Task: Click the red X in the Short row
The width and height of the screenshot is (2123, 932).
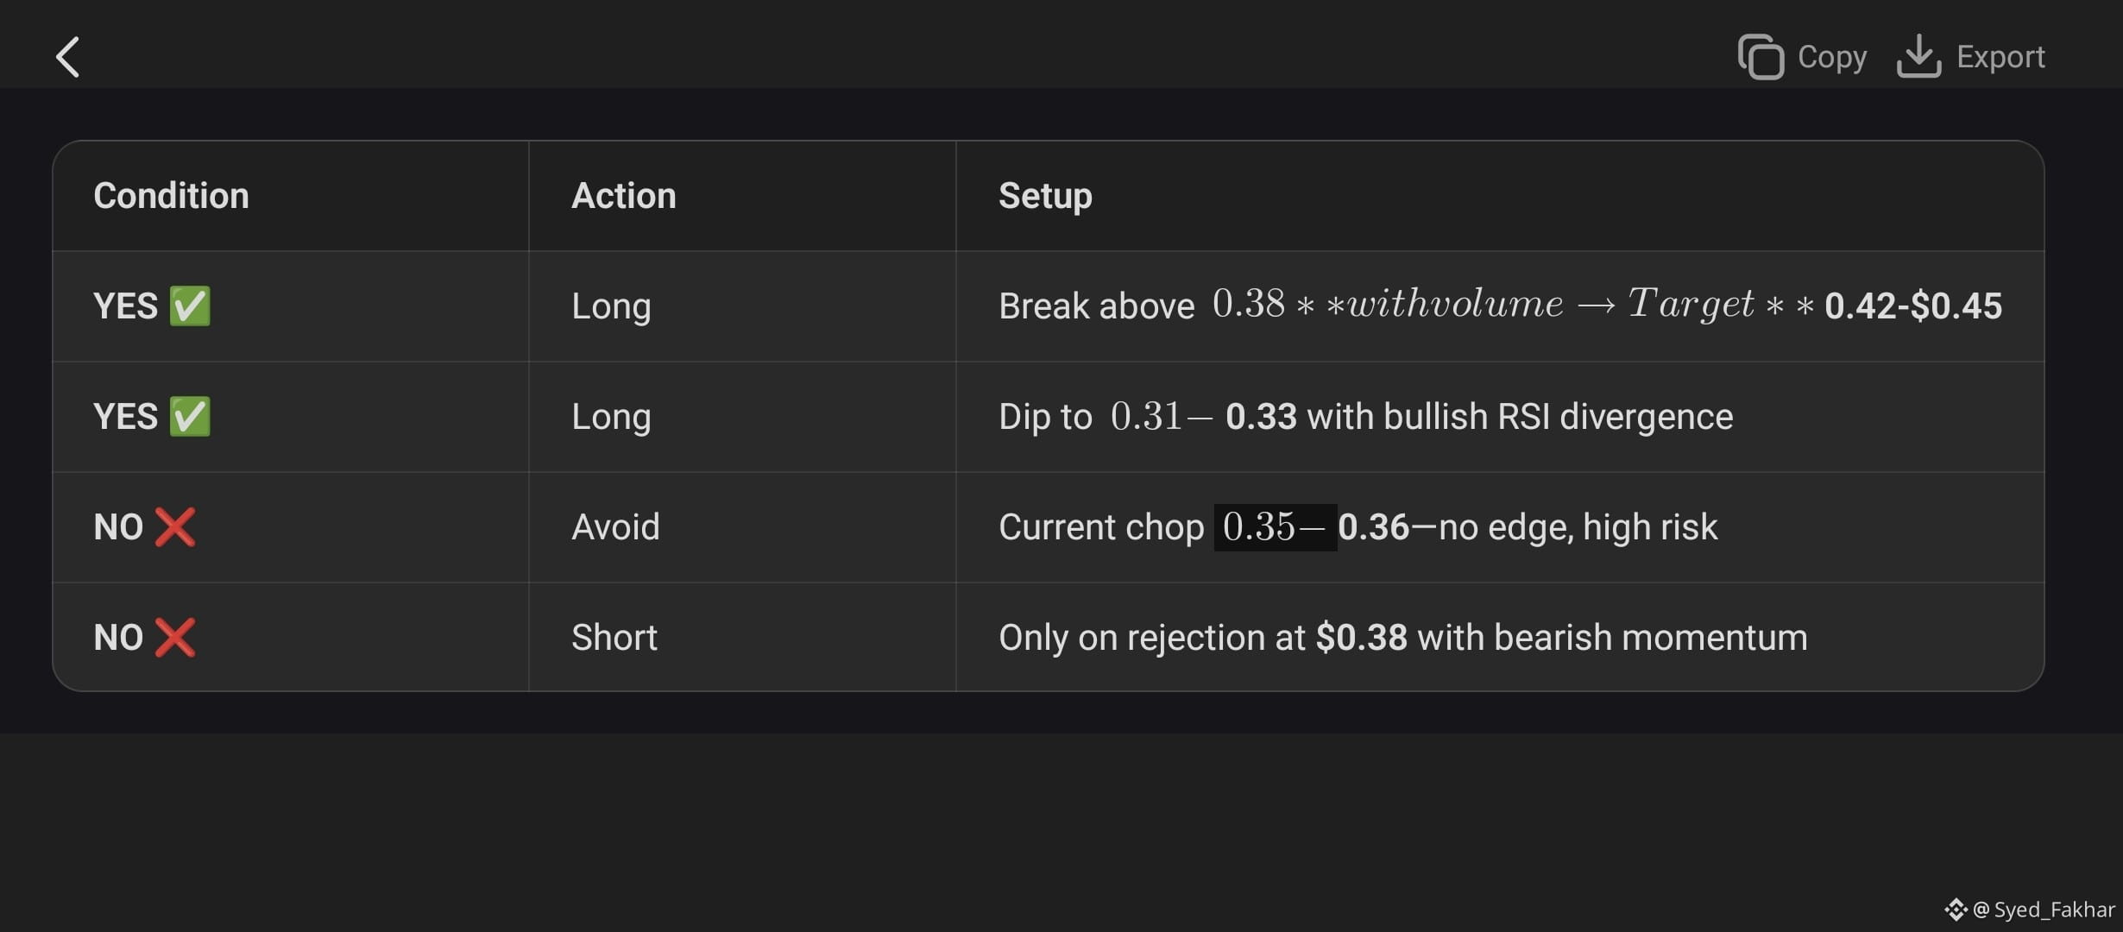Action: (175, 638)
